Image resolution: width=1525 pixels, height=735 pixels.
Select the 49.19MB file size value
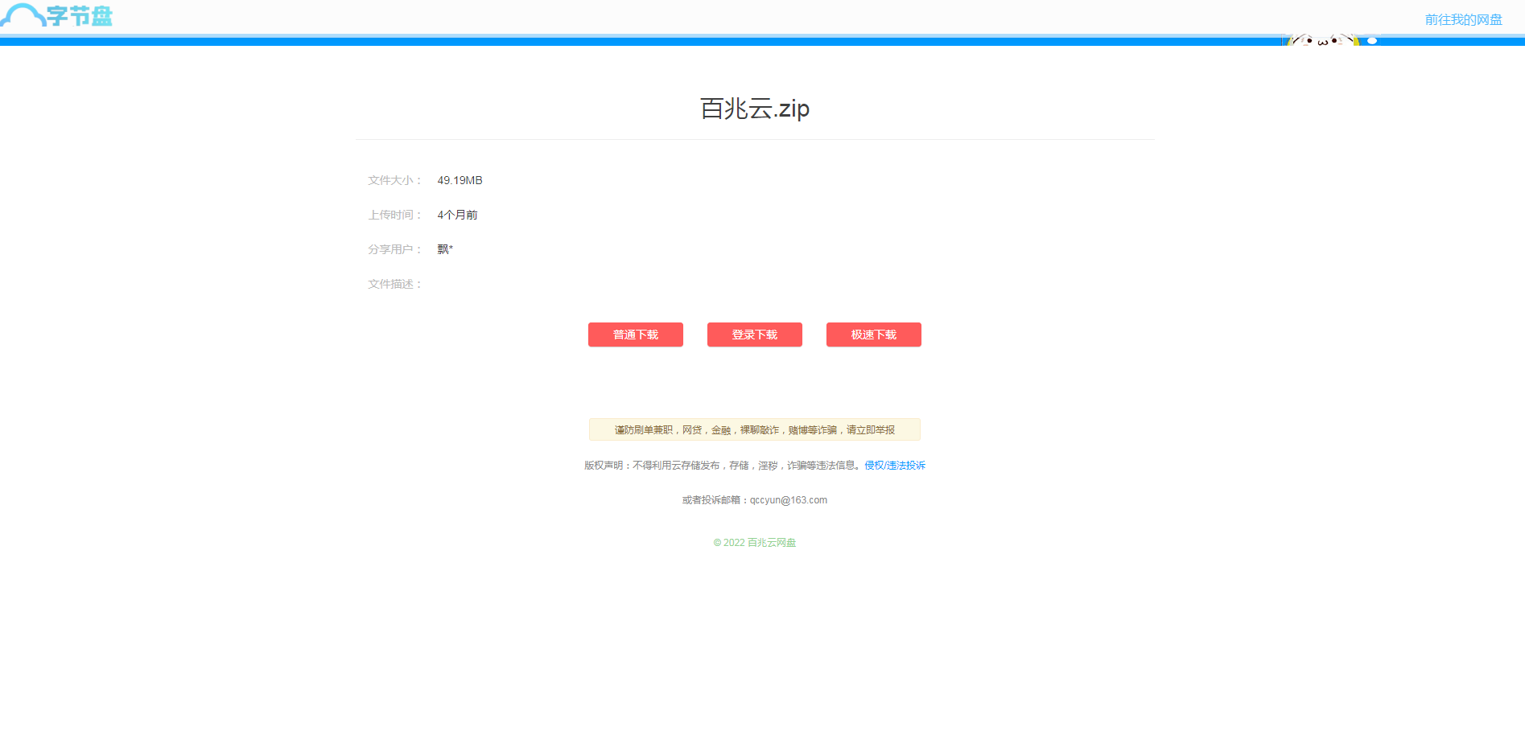click(x=460, y=180)
